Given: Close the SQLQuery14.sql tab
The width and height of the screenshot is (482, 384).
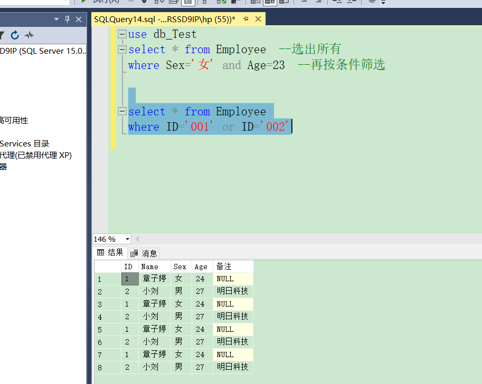Looking at the screenshot, I should [x=258, y=19].
